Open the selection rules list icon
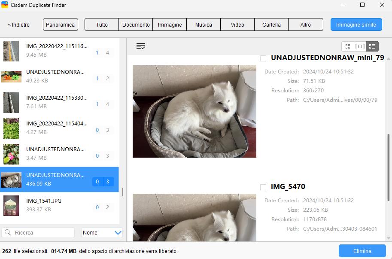Screen dimensions: 392x259 click(140, 46)
